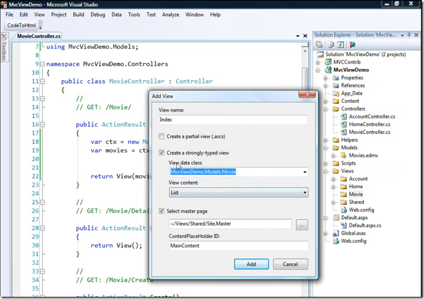The height and width of the screenshot is (299, 424).
Task: Open the Build menu
Action: point(78,15)
